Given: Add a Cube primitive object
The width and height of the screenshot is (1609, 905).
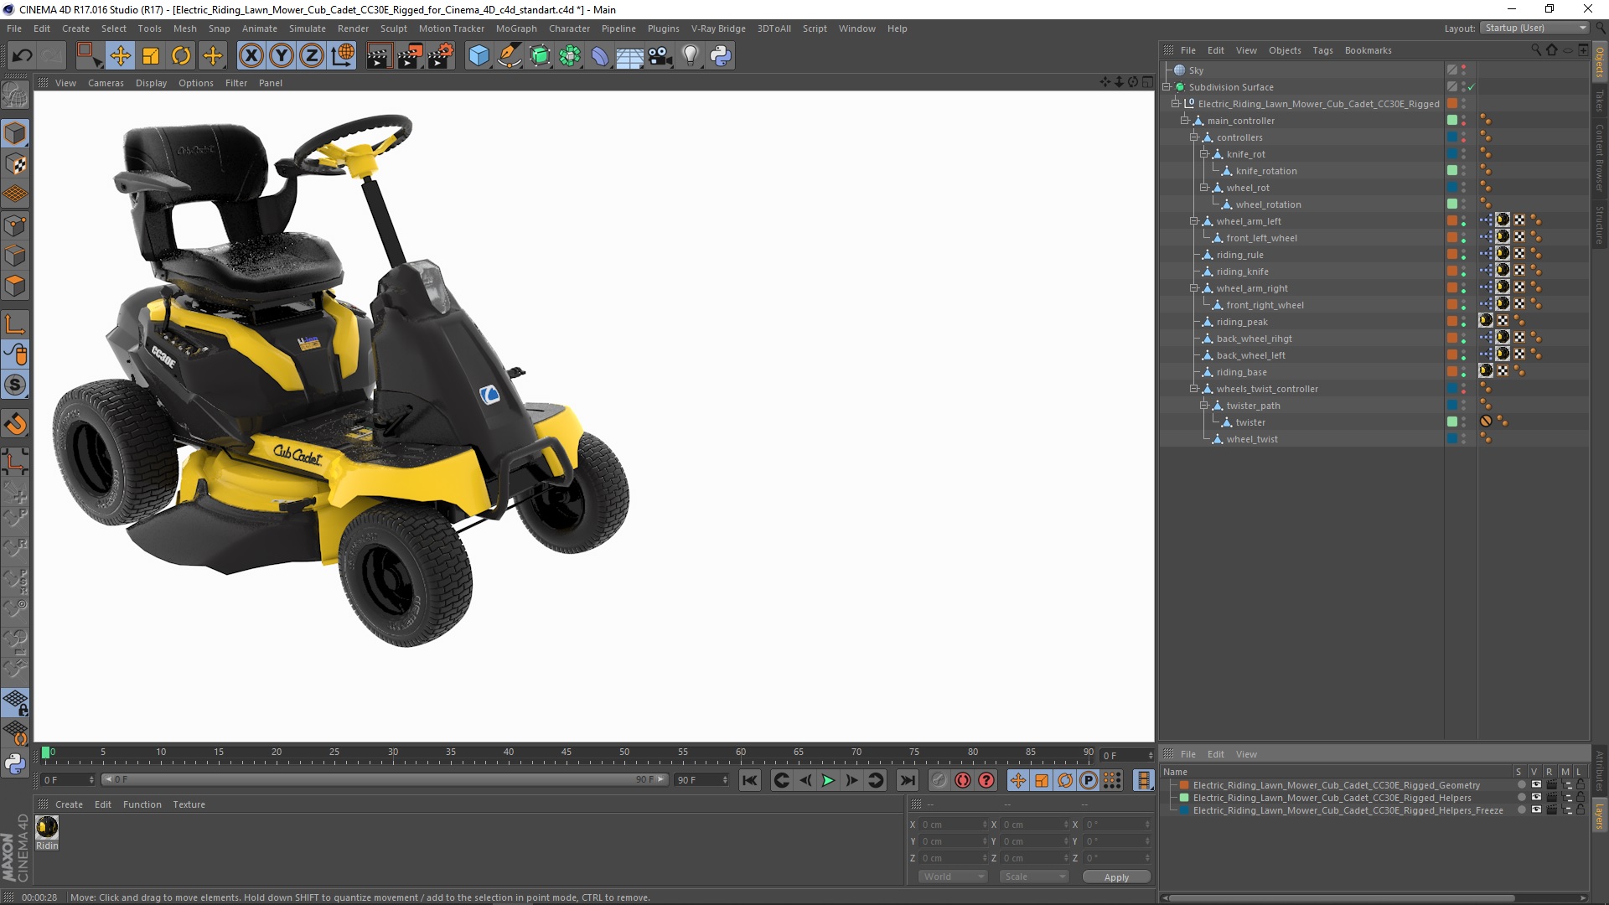Looking at the screenshot, I should 479,56.
